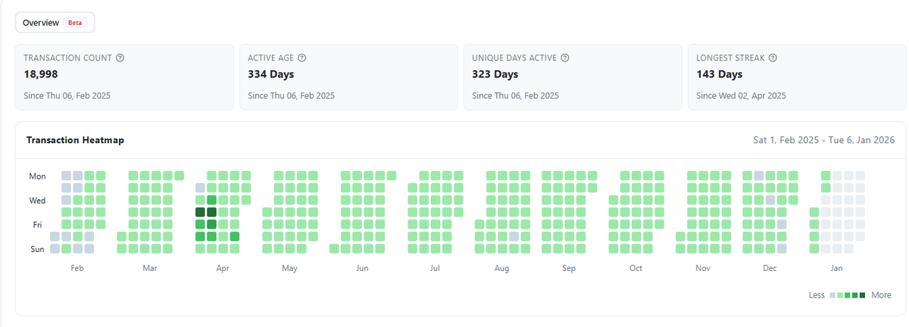Click the Jun month label
Screen dimensions: 909x327
click(x=362, y=268)
